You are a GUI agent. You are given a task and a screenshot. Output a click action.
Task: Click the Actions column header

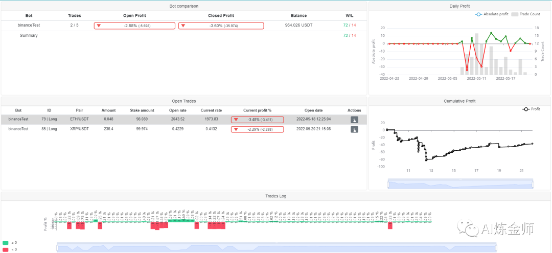[354, 110]
